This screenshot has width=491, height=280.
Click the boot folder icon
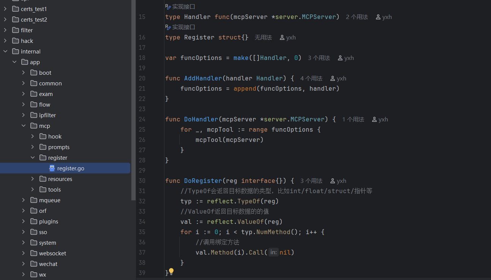tap(34, 72)
